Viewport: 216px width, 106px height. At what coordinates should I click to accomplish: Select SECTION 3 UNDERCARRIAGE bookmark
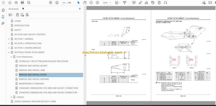coord(28,48)
